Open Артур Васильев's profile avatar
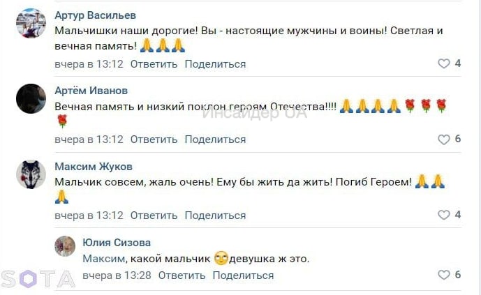 31,25
